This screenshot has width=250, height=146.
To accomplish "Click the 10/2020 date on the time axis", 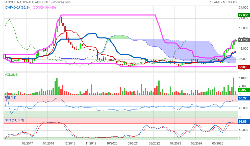I will [112, 143].
